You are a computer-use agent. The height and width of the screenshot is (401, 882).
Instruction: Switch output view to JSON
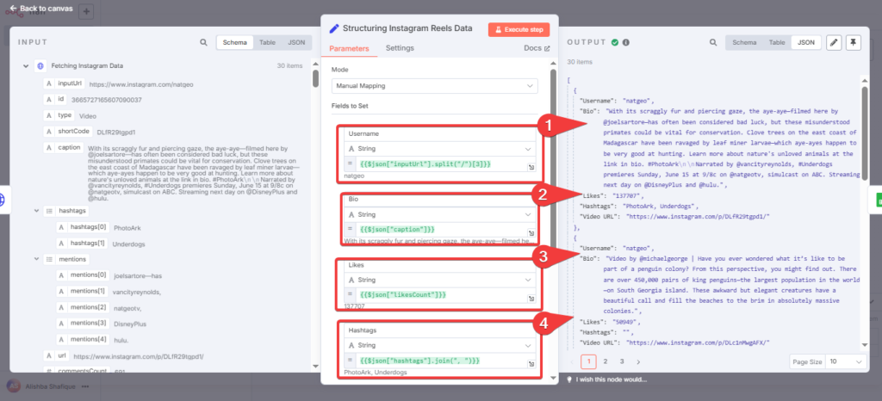[806, 42]
